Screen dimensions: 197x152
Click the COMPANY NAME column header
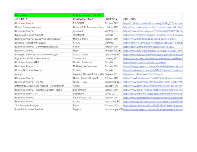[x=88, y=19]
